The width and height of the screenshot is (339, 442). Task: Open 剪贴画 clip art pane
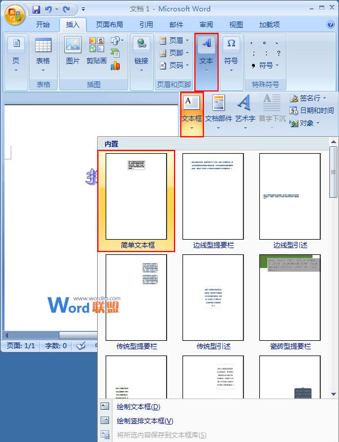[x=97, y=51]
